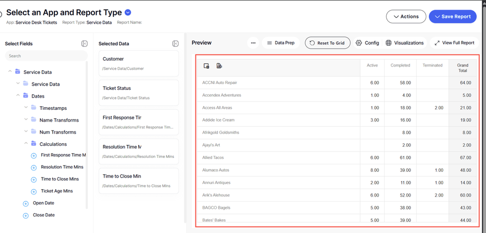The width and height of the screenshot is (486, 233).
Task: Collapse the Calculations folder
Action: coord(26,144)
